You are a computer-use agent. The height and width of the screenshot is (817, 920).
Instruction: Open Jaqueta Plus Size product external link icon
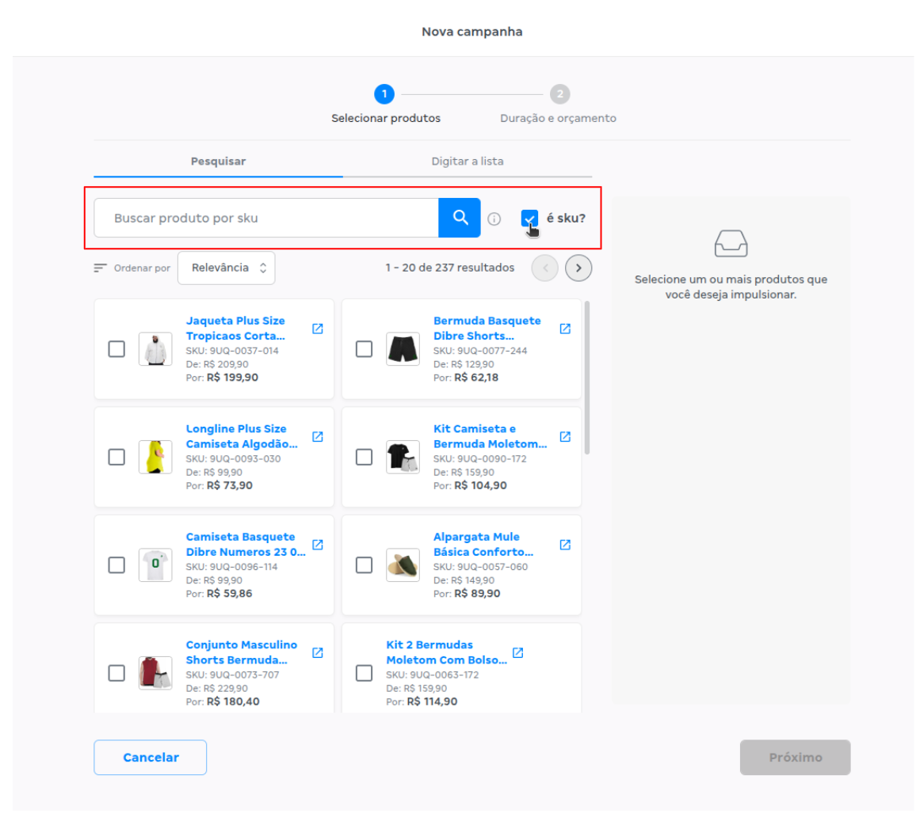click(x=318, y=329)
